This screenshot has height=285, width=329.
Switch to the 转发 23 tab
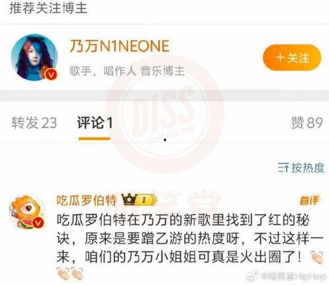34,123
